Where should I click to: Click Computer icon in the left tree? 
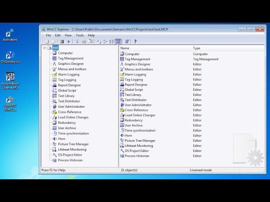pos(54,53)
